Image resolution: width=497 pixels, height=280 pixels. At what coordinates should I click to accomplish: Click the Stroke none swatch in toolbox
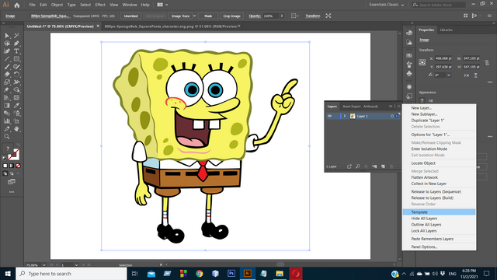pos(14,155)
